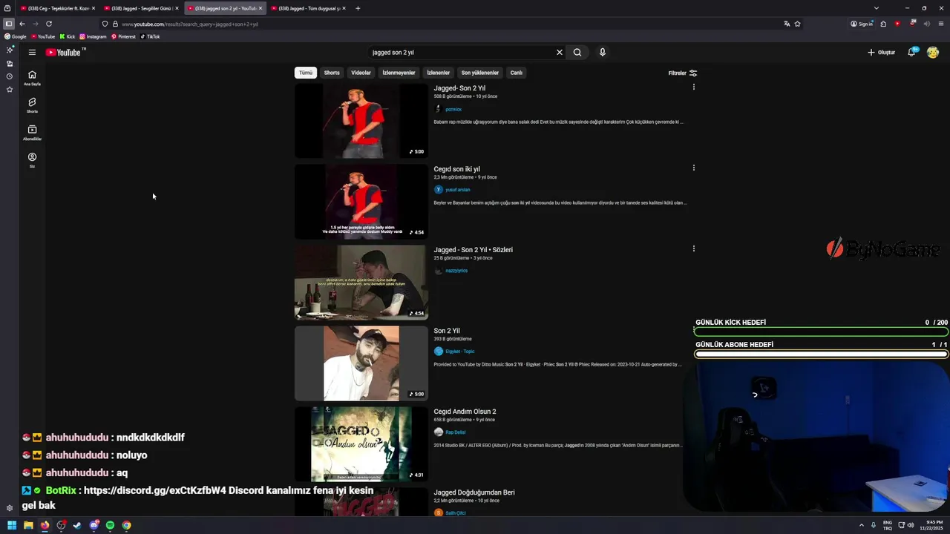Open options menu for Jagged- Son 2 Yıl

(x=693, y=87)
